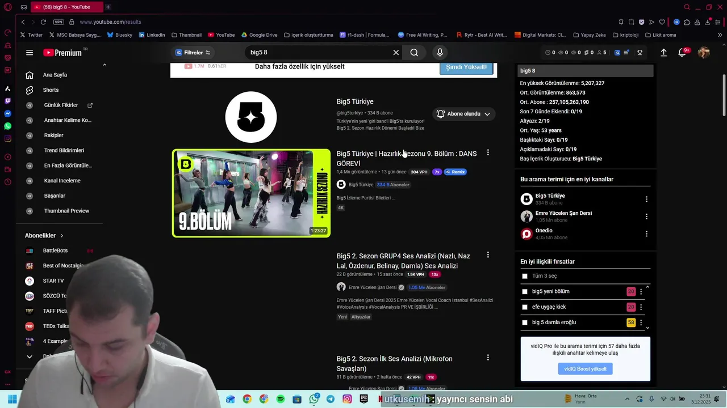
Task: Open the Filtreler filter options
Action: [x=194, y=53]
